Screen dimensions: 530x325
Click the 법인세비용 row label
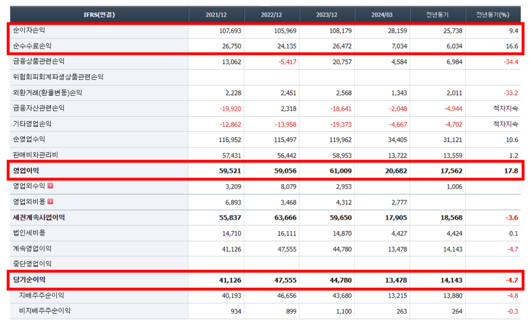tap(29, 233)
